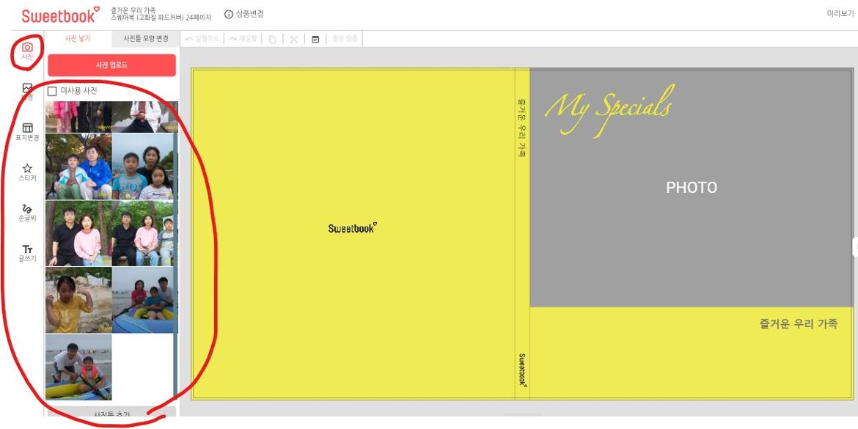Open 미리보기 preview at top right

pos(840,15)
